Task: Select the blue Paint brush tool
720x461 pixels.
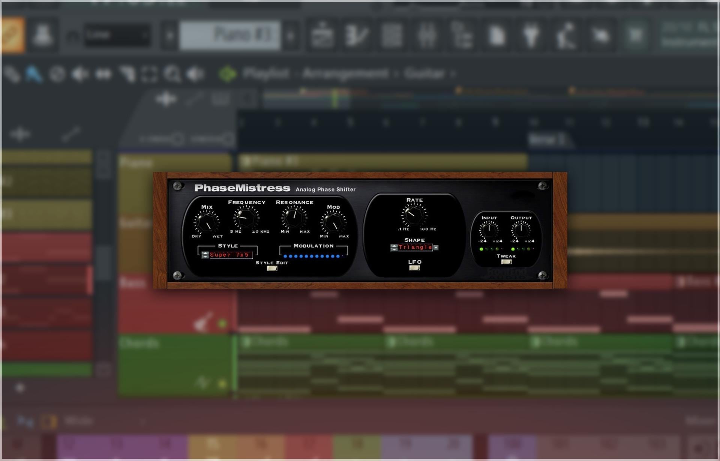Action: coord(34,74)
